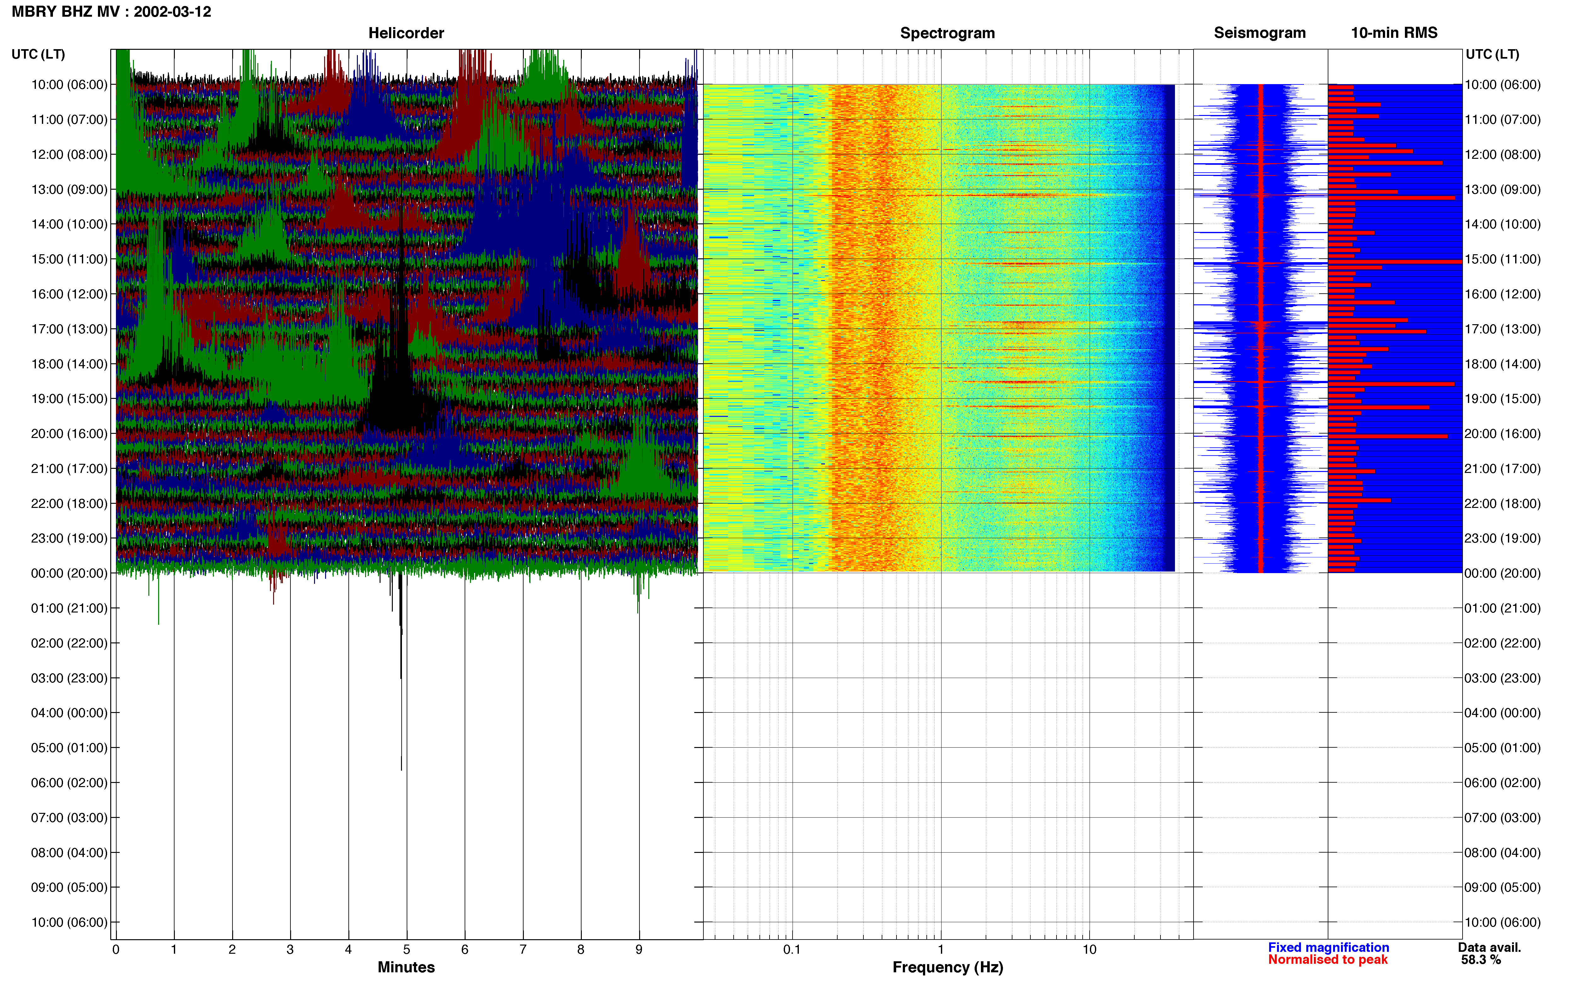The width and height of the screenshot is (1581, 989).
Task: Click the "01:00 (21:00)" label on the RMS-side axis
Action: click(x=1503, y=608)
